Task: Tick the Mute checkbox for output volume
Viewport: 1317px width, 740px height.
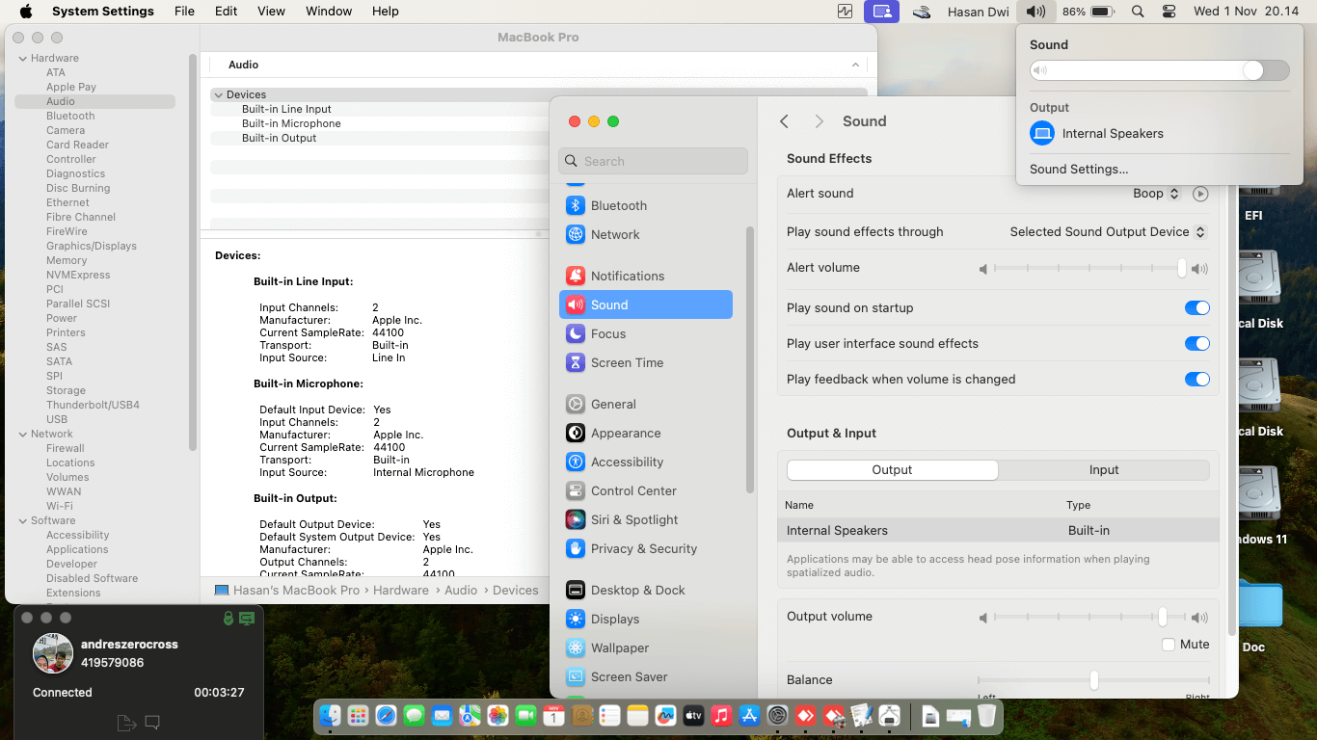Action: click(x=1169, y=645)
